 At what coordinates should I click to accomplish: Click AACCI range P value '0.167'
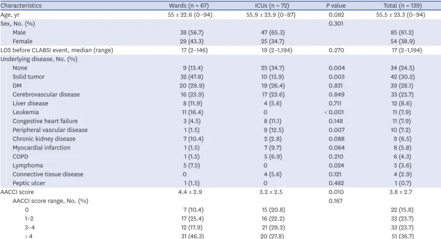[335, 201]
